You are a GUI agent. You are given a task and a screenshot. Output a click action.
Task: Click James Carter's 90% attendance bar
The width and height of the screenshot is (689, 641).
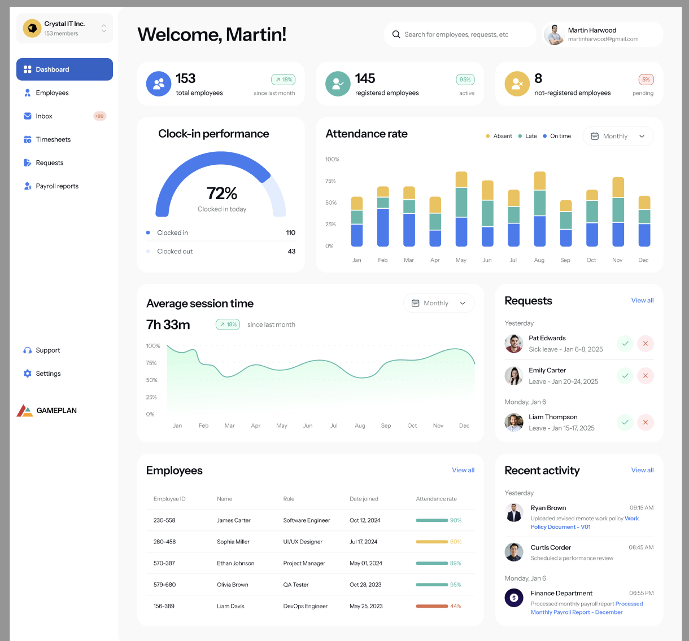coord(432,520)
